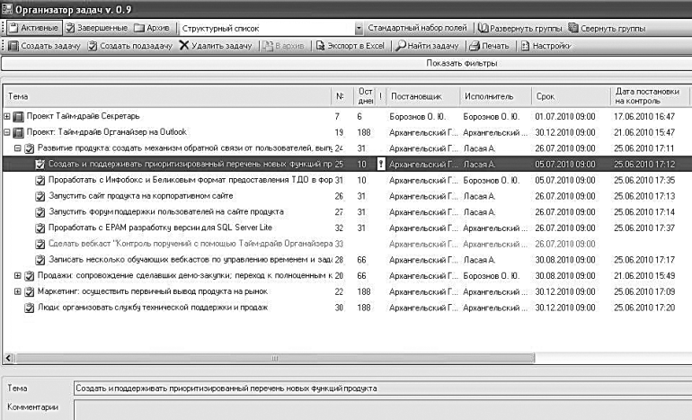Click Создать подзадачу toolbar button
This screenshot has width=692, height=420.
129,46
